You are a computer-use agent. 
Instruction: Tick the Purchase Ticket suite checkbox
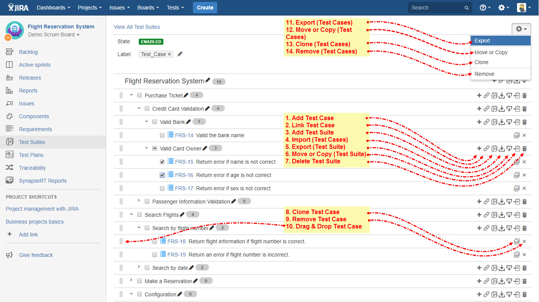click(139, 95)
